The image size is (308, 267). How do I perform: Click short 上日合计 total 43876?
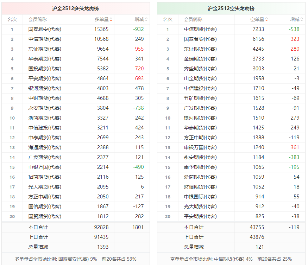click(257, 237)
